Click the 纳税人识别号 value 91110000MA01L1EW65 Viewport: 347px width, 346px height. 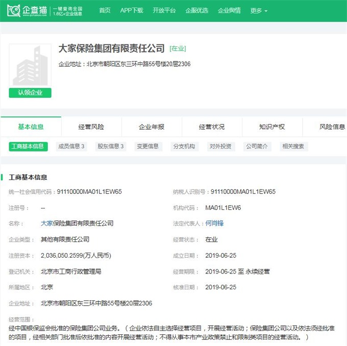243,192
